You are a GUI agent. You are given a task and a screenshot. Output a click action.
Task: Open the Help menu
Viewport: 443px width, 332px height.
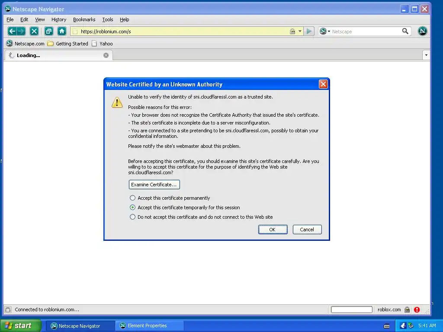[124, 19]
